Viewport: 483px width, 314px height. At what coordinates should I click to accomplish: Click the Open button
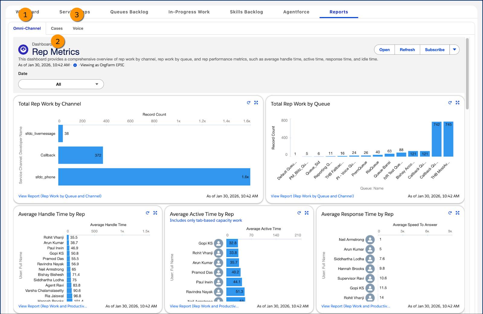tap(384, 49)
